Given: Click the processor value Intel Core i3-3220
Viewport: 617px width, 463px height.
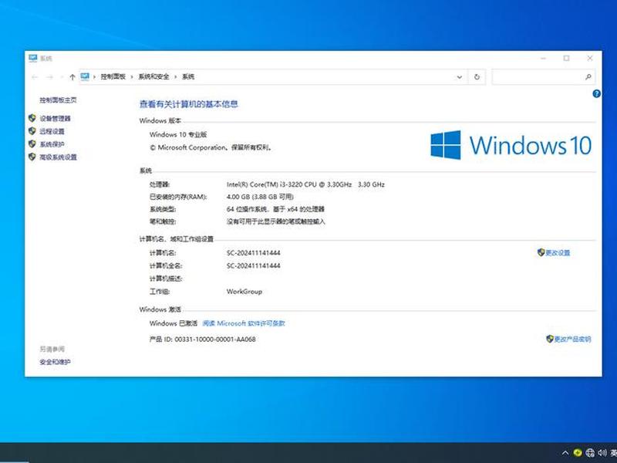Looking at the screenshot, I should pos(305,184).
